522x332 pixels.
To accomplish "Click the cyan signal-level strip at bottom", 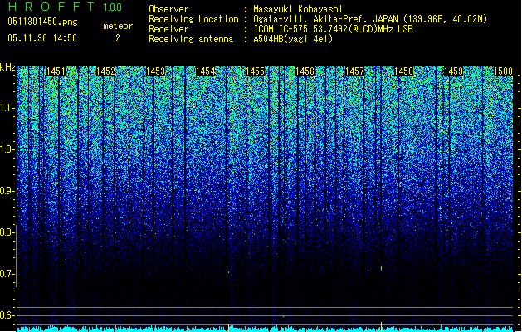I will click(x=265, y=329).
